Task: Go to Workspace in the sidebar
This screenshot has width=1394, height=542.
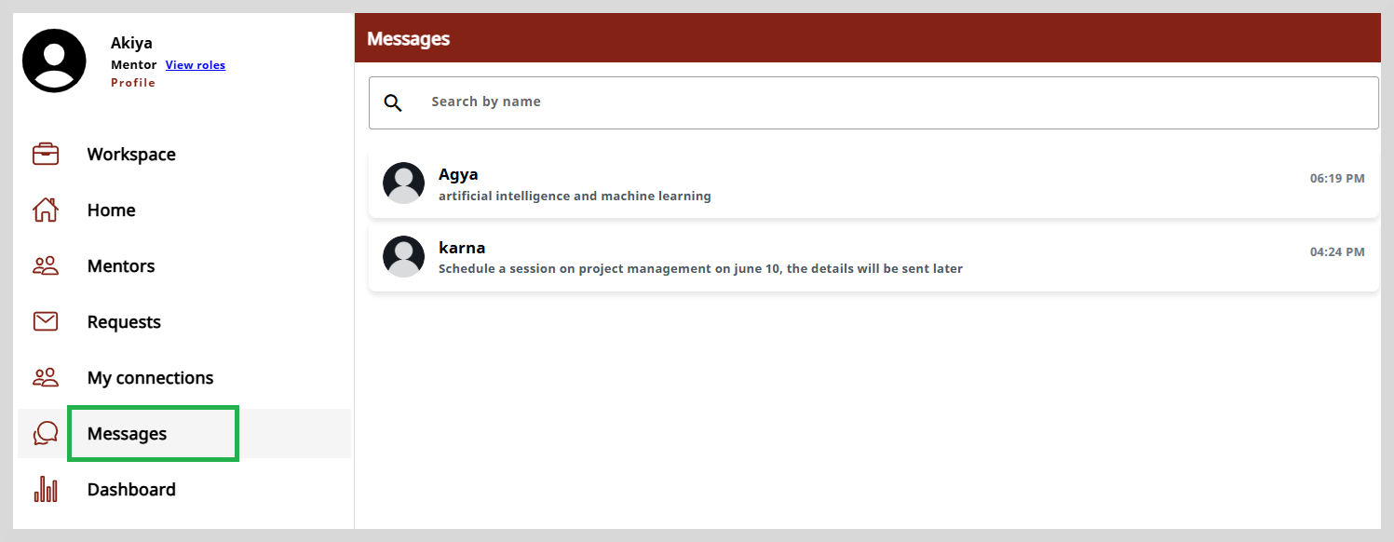Action: point(131,155)
